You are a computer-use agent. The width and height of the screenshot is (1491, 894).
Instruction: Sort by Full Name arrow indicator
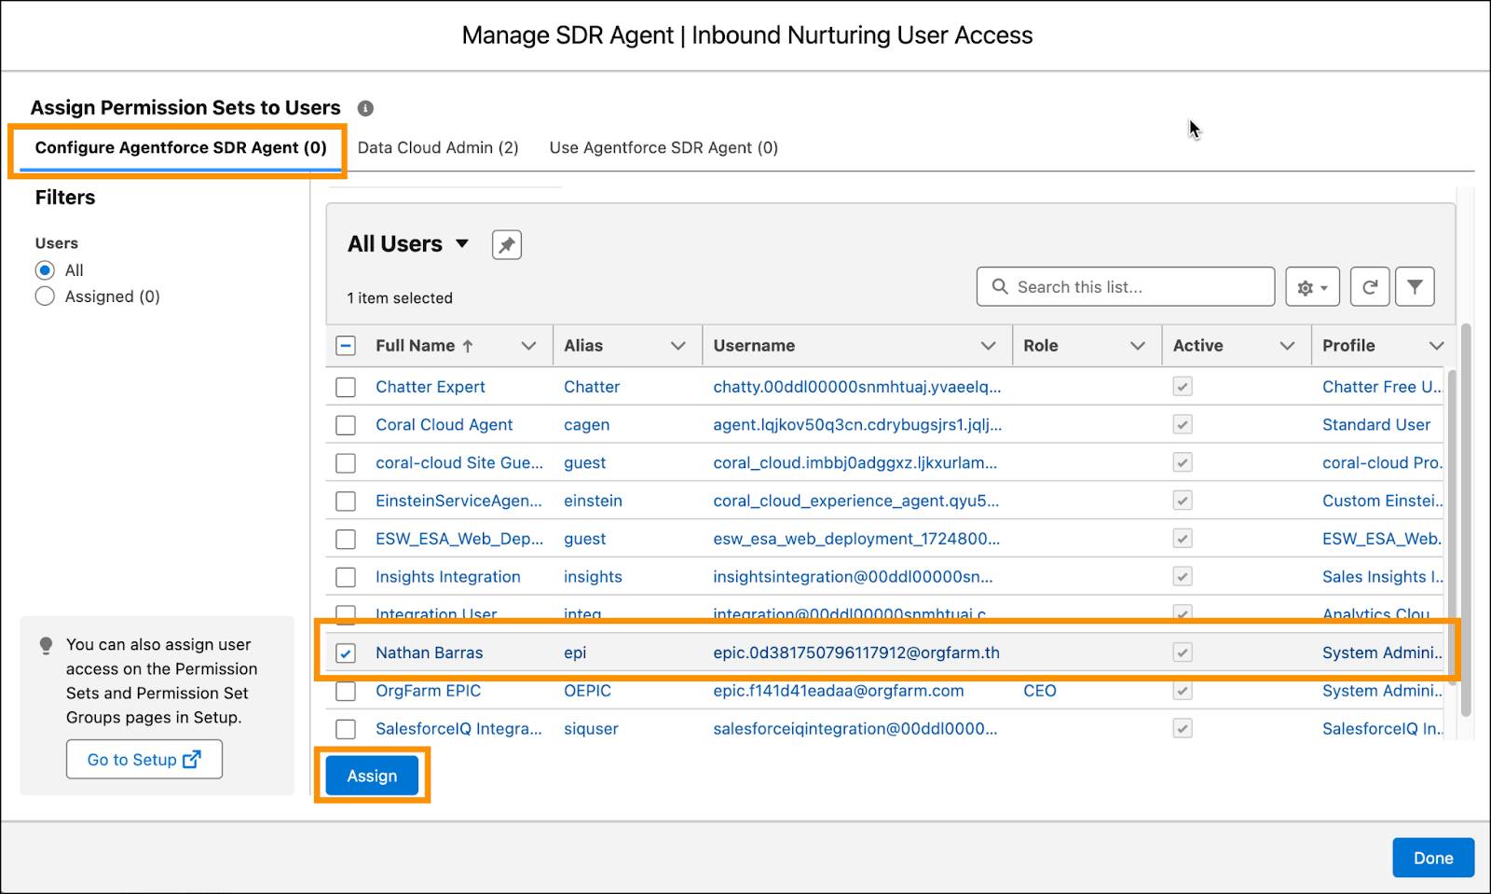point(468,346)
